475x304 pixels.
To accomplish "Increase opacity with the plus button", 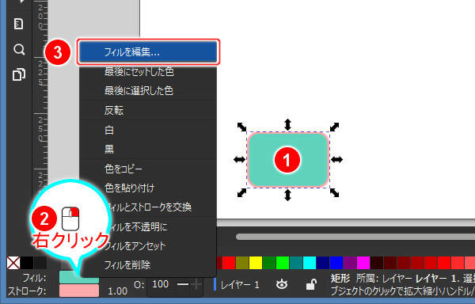I will pyautogui.click(x=197, y=284).
